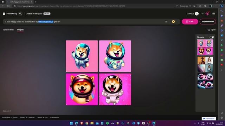
Task: Open the teal-suit laughing shiba image
Action: tap(115, 56)
